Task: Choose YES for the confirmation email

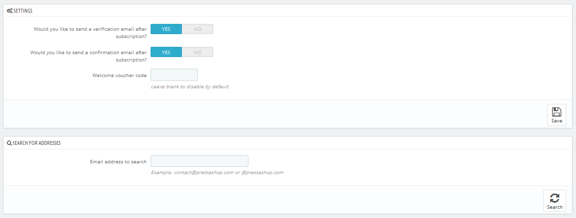Action: [166, 52]
